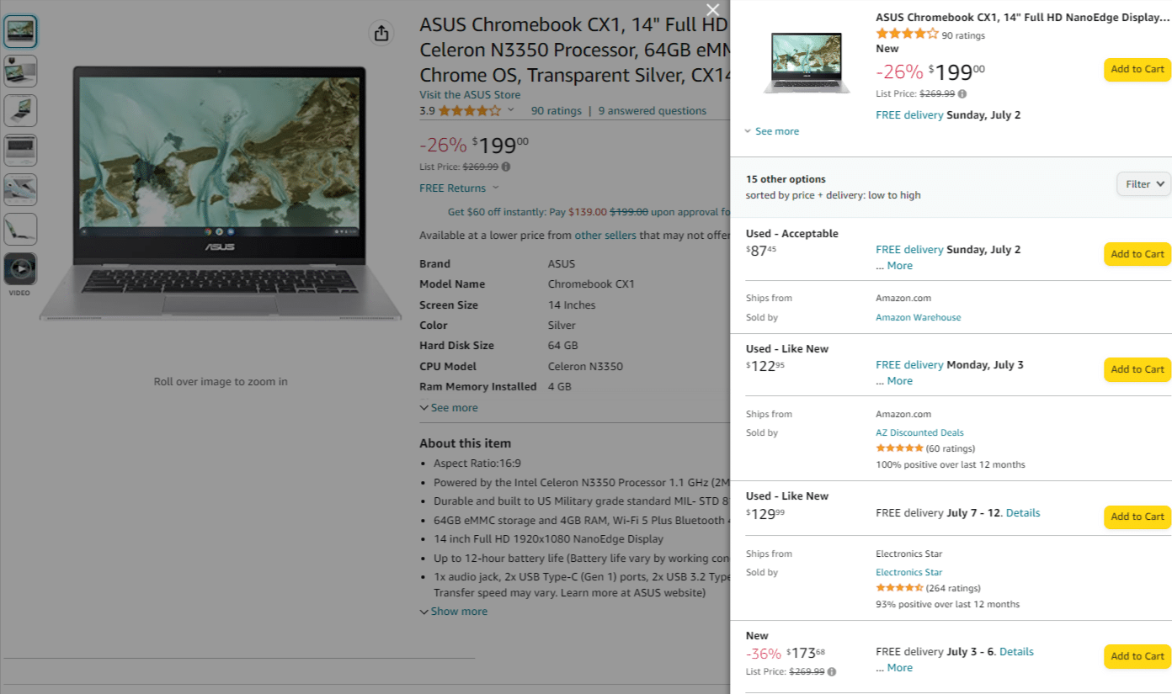
Task: Add the $87.45 Used - Acceptable offer to cart
Action: [x=1137, y=254]
